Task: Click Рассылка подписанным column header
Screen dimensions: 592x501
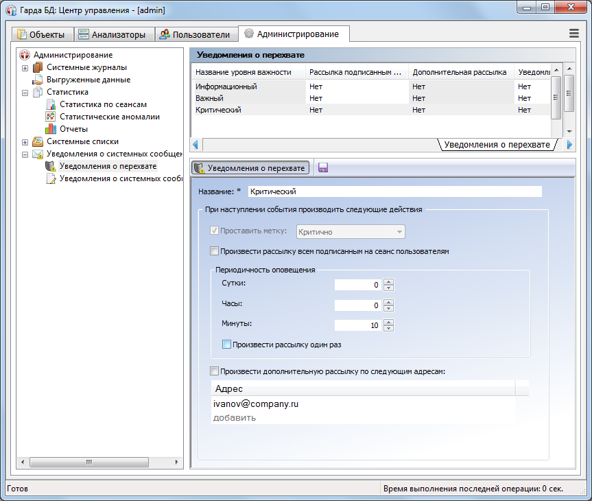Action: pos(357,72)
